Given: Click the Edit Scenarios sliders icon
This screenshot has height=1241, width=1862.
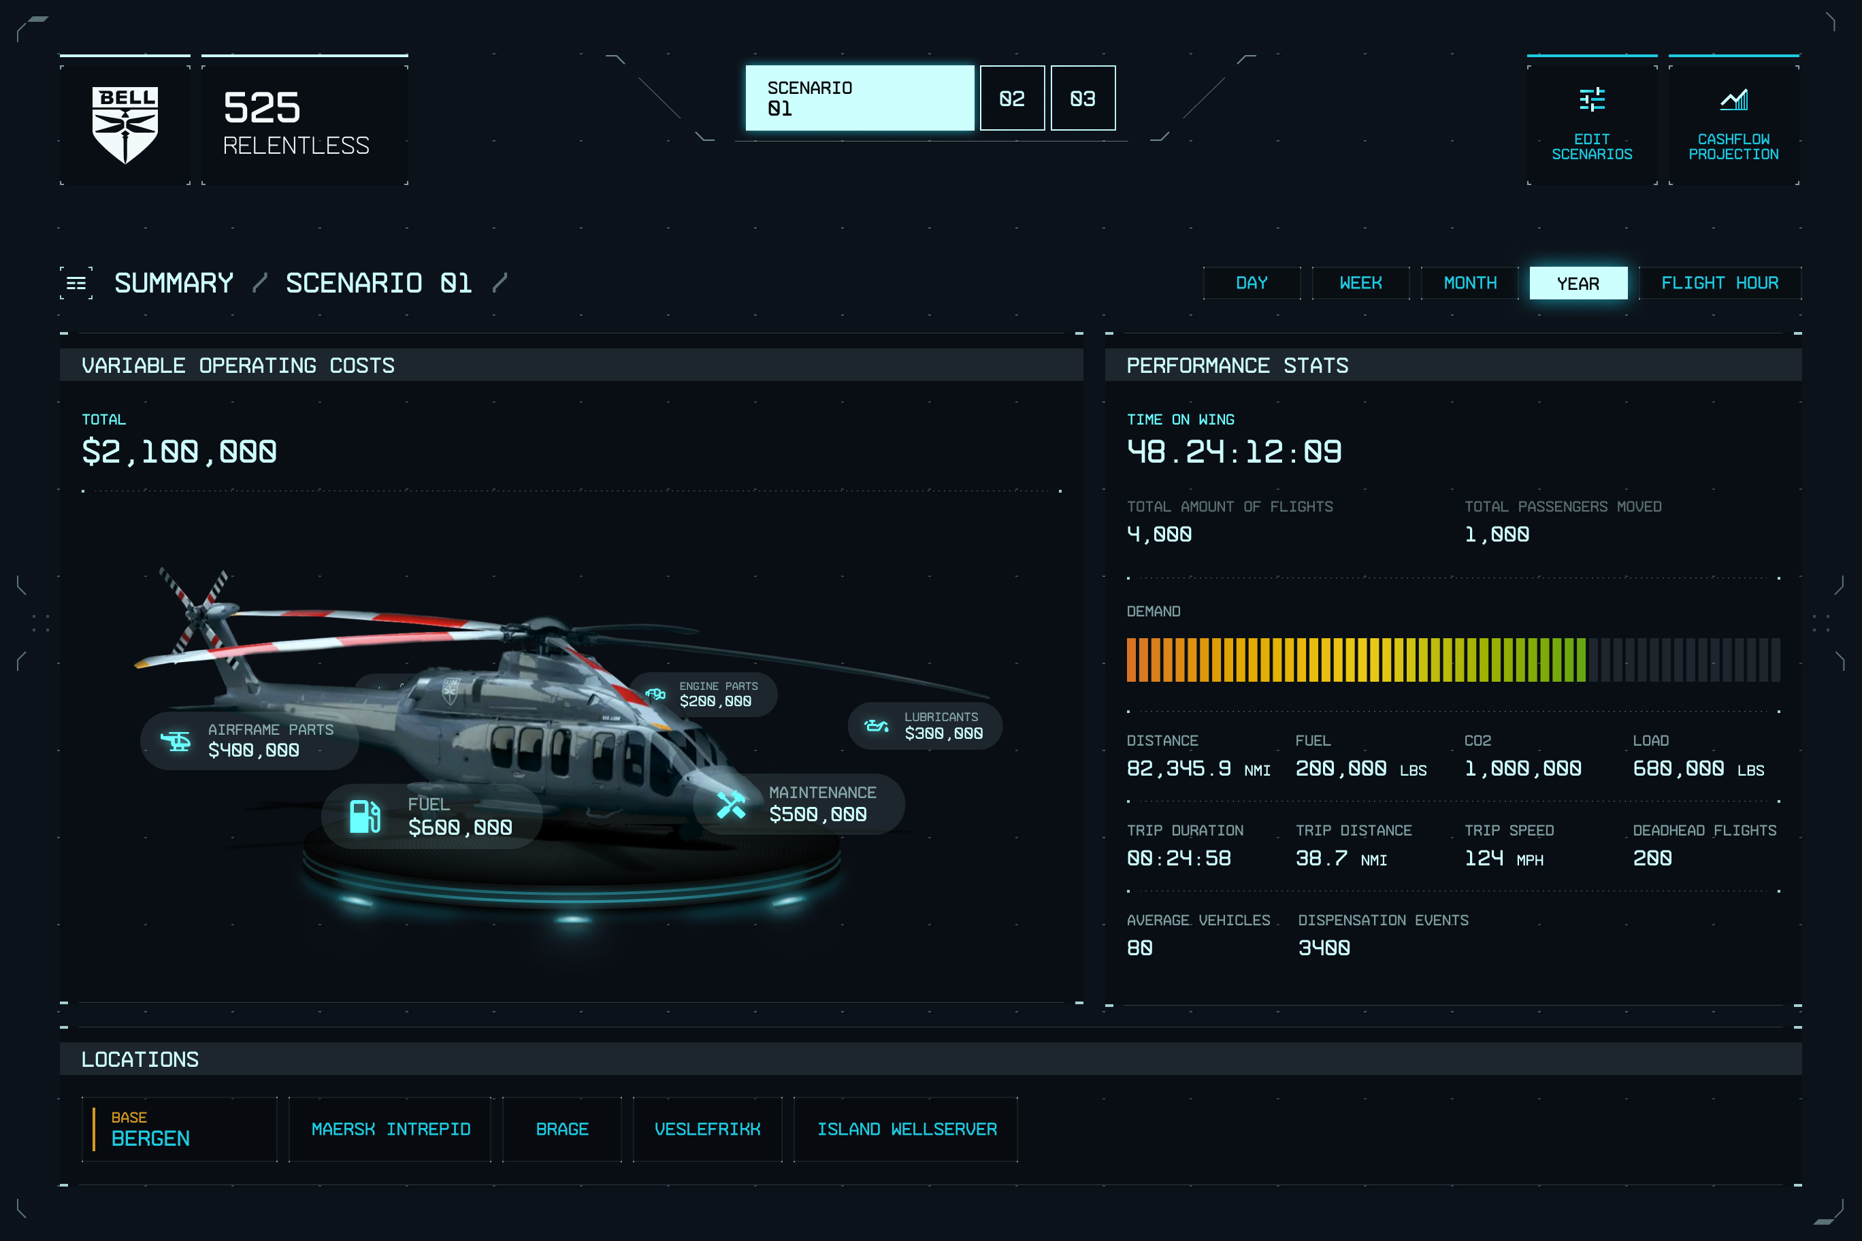Looking at the screenshot, I should [1591, 100].
